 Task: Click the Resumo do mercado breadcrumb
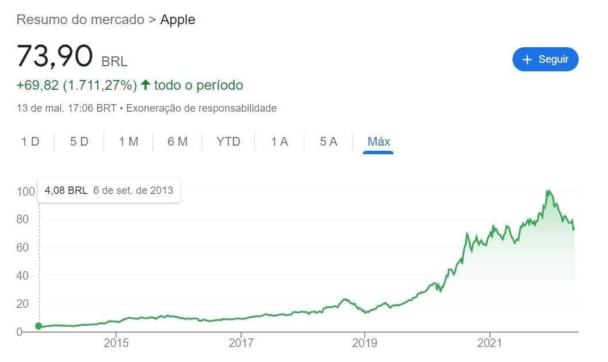80,20
